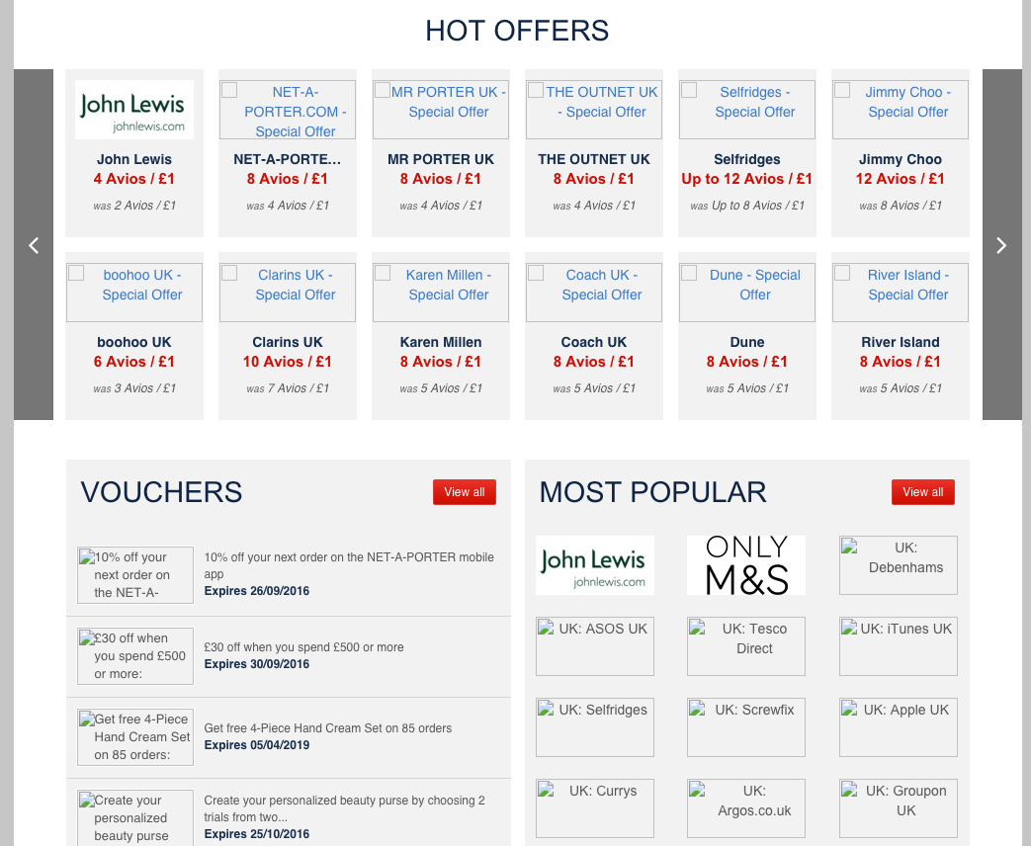Show next hot offers with right arrow
Image resolution: width=1031 pixels, height=846 pixels.
(x=1002, y=244)
